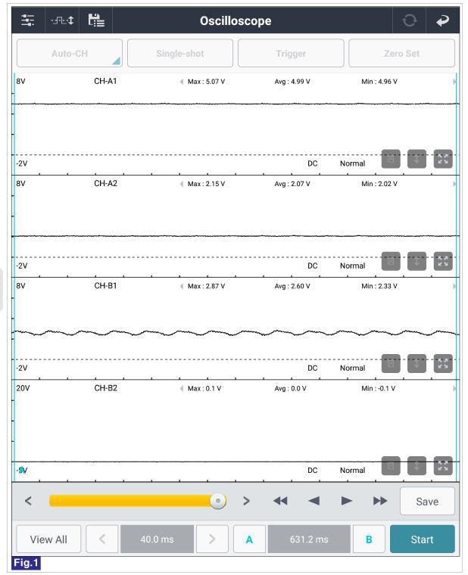The height and width of the screenshot is (575, 468).
Task: Click CH-B1 Max : 2.87 V reading
Action: click(x=206, y=286)
